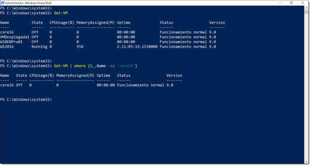Click 'core16' in the first table
The height and width of the screenshot is (166, 311).
[x=7, y=32]
